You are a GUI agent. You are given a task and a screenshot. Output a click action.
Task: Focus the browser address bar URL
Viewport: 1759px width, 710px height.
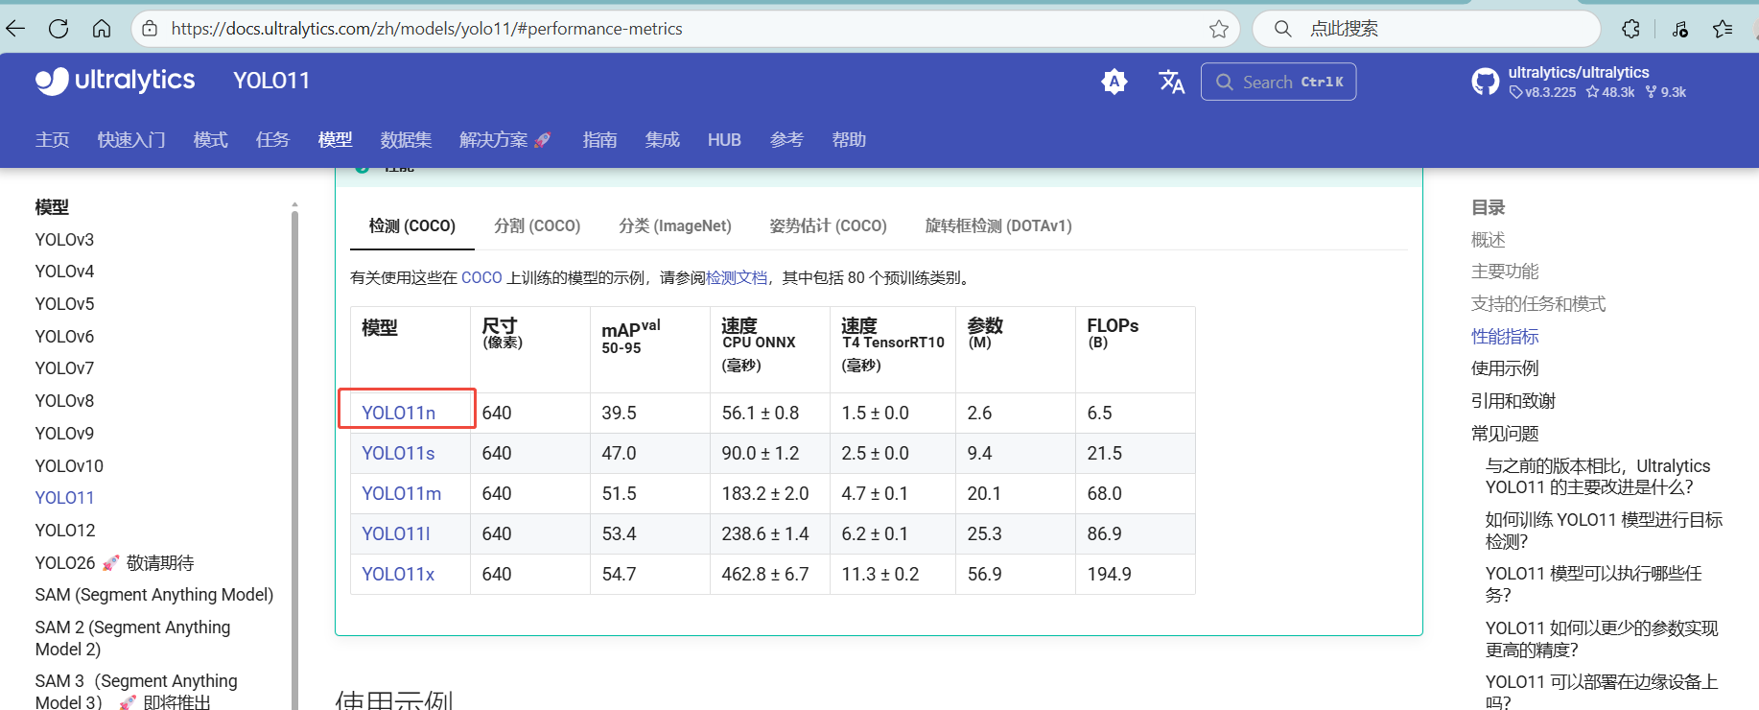click(x=427, y=29)
